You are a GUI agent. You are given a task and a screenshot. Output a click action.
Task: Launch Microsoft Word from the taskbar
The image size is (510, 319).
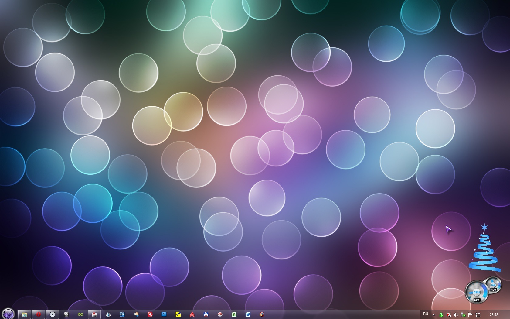(248, 314)
